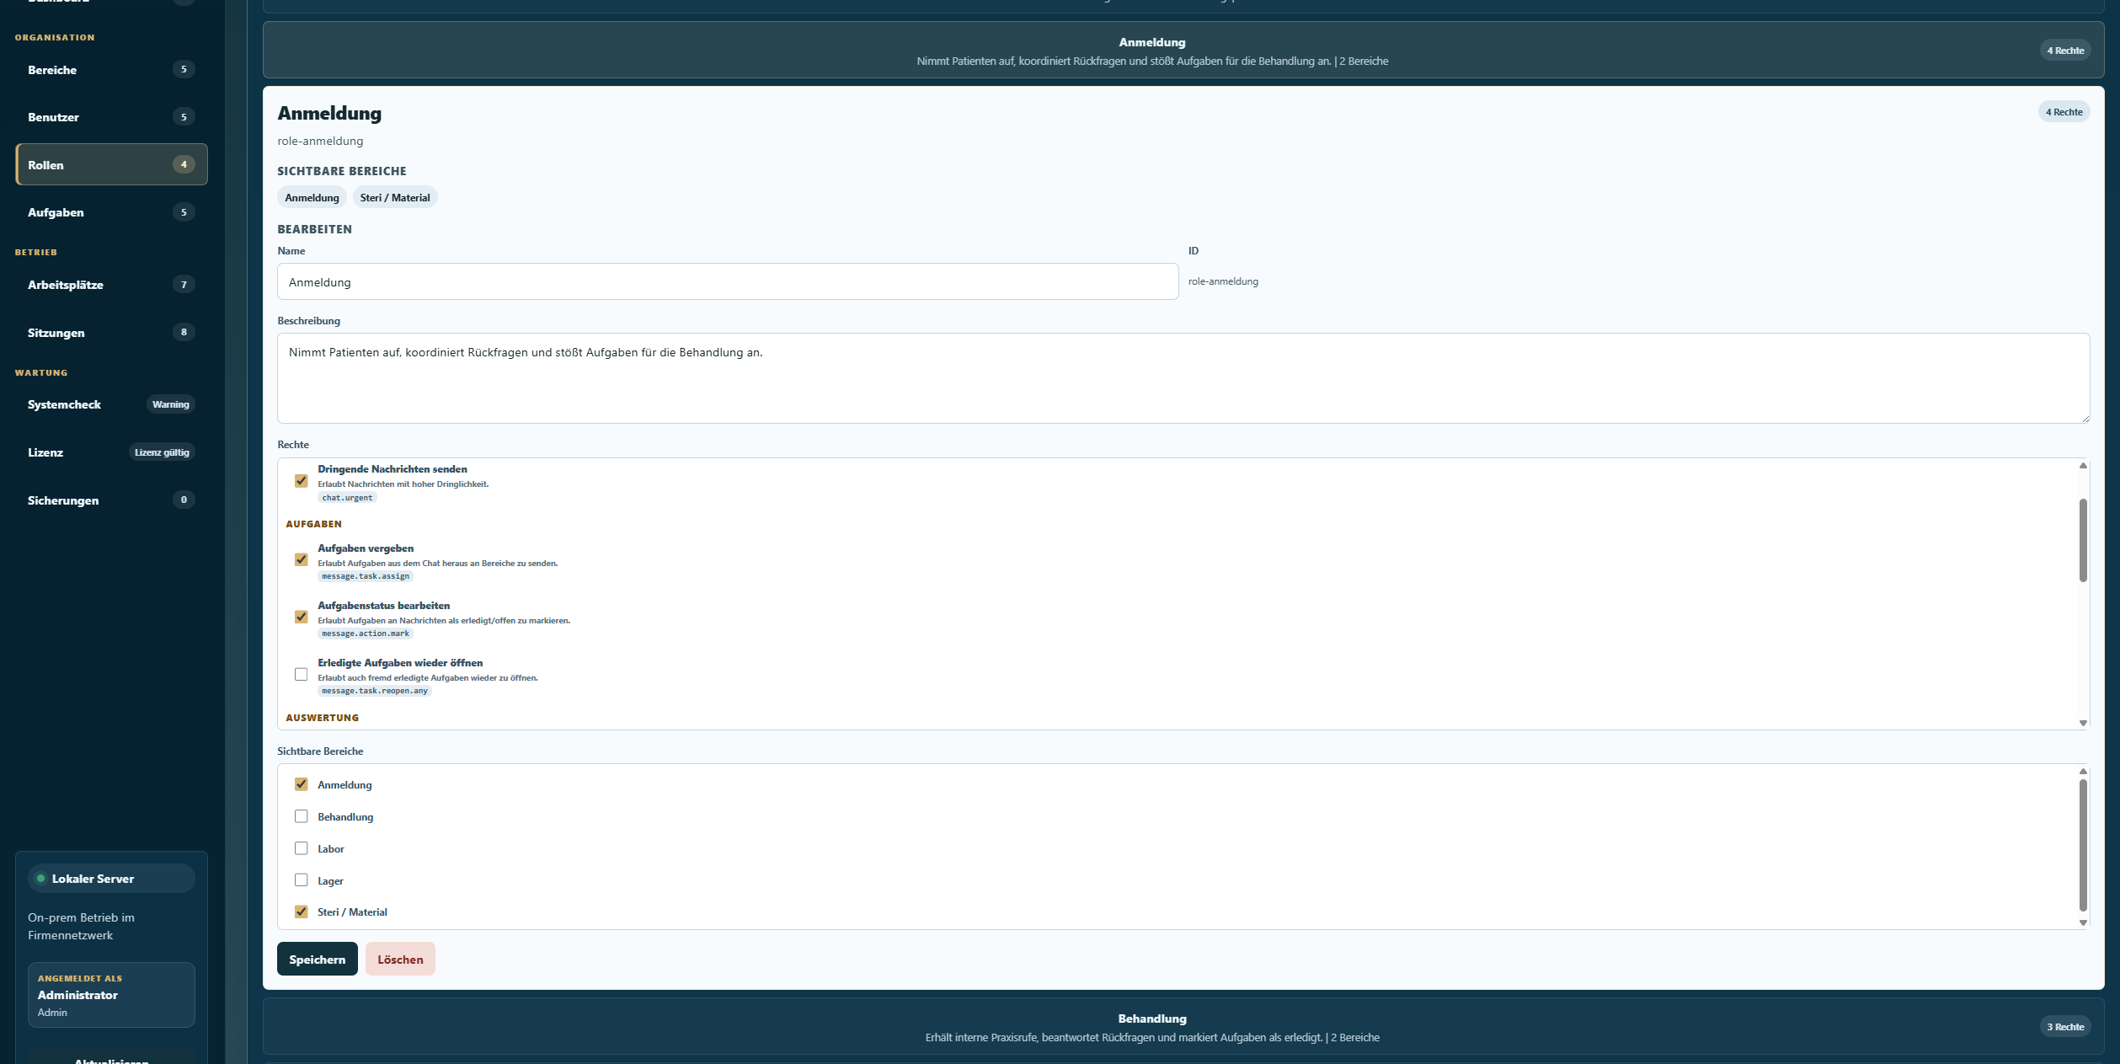Click the Warning badge beside Systemcheck

[171, 404]
